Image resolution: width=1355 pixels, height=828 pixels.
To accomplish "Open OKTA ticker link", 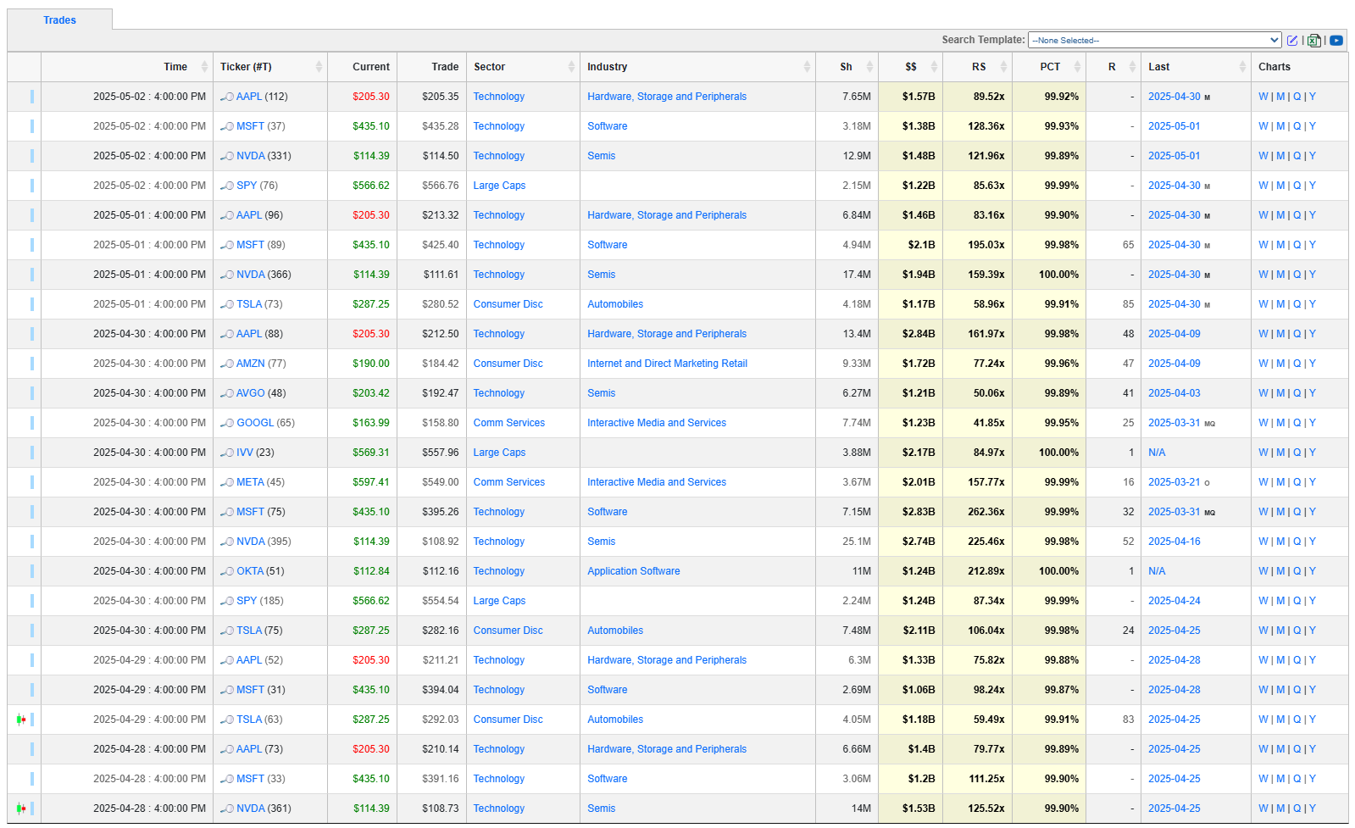I will (250, 571).
